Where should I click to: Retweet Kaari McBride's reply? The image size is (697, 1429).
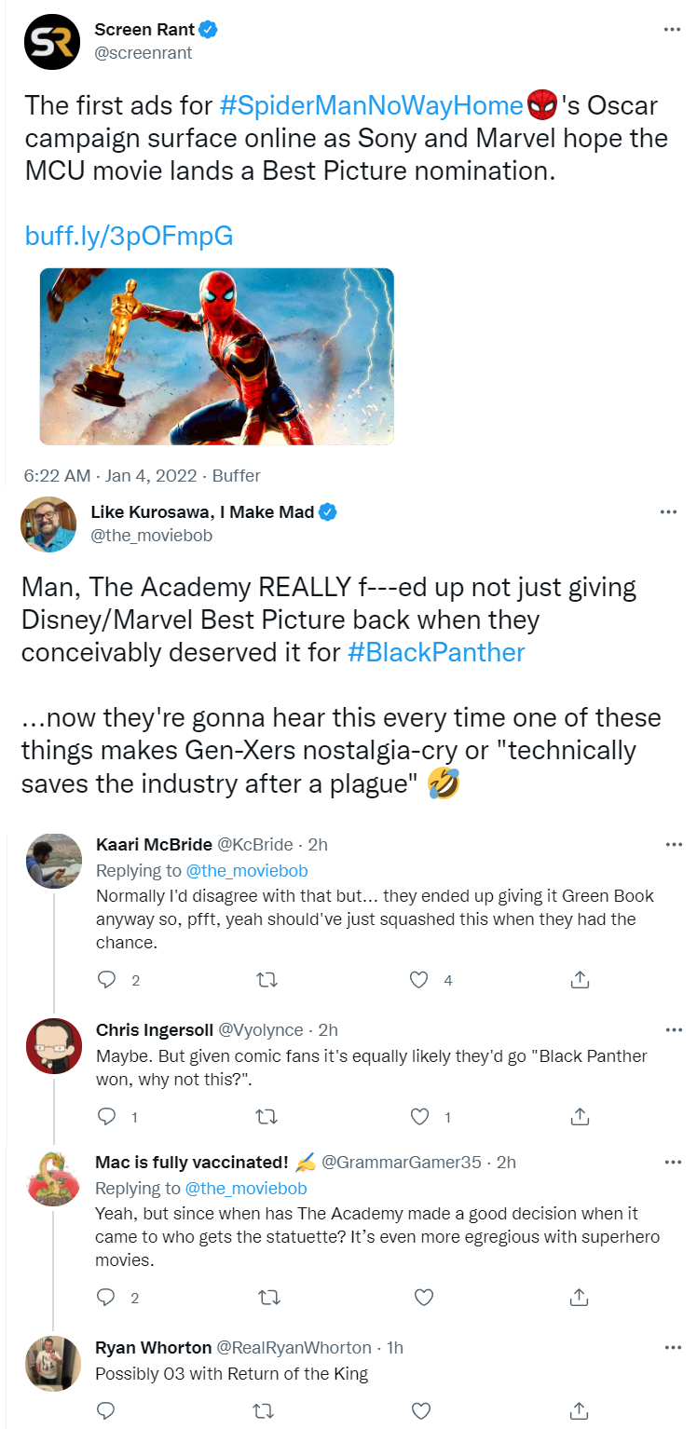click(266, 980)
